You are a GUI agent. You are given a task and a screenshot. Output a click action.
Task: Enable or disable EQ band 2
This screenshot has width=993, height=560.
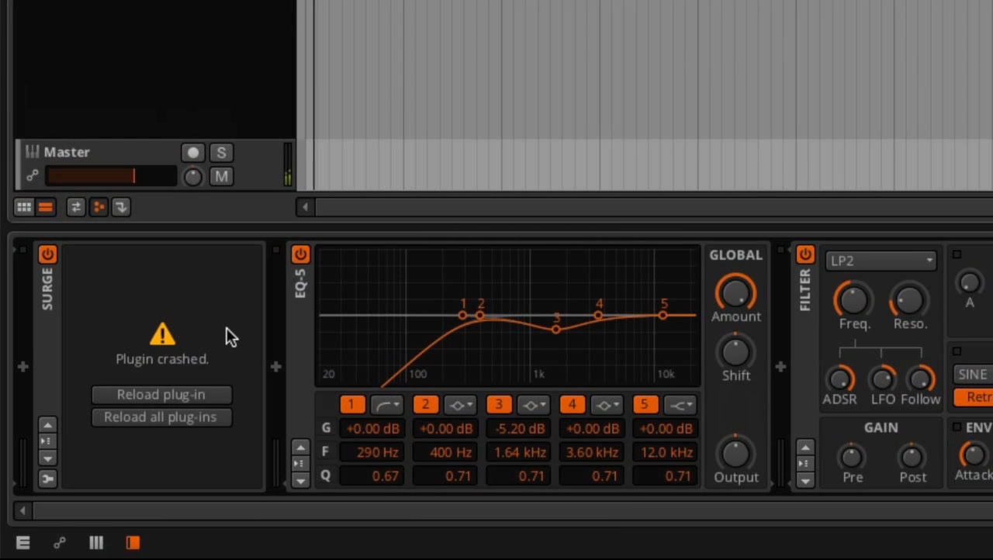[425, 405]
